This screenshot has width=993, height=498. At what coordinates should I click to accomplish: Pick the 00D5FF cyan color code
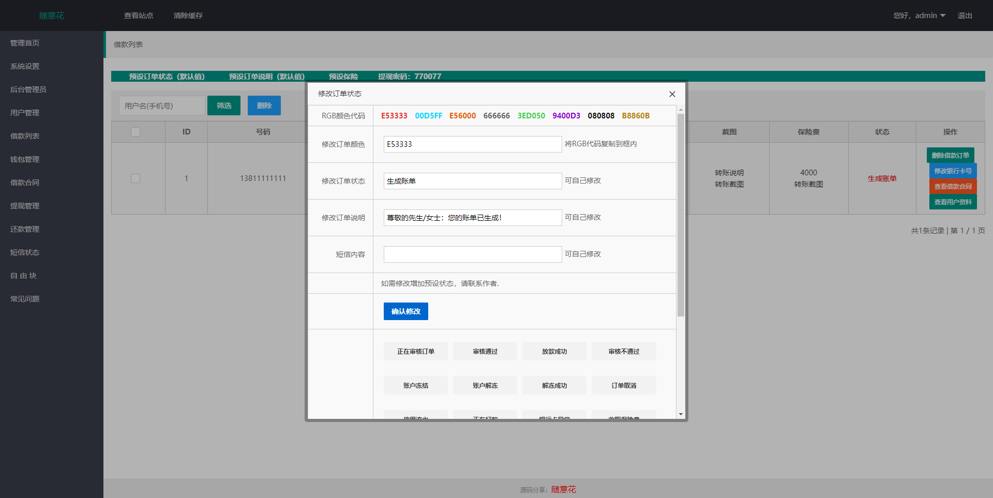click(428, 116)
